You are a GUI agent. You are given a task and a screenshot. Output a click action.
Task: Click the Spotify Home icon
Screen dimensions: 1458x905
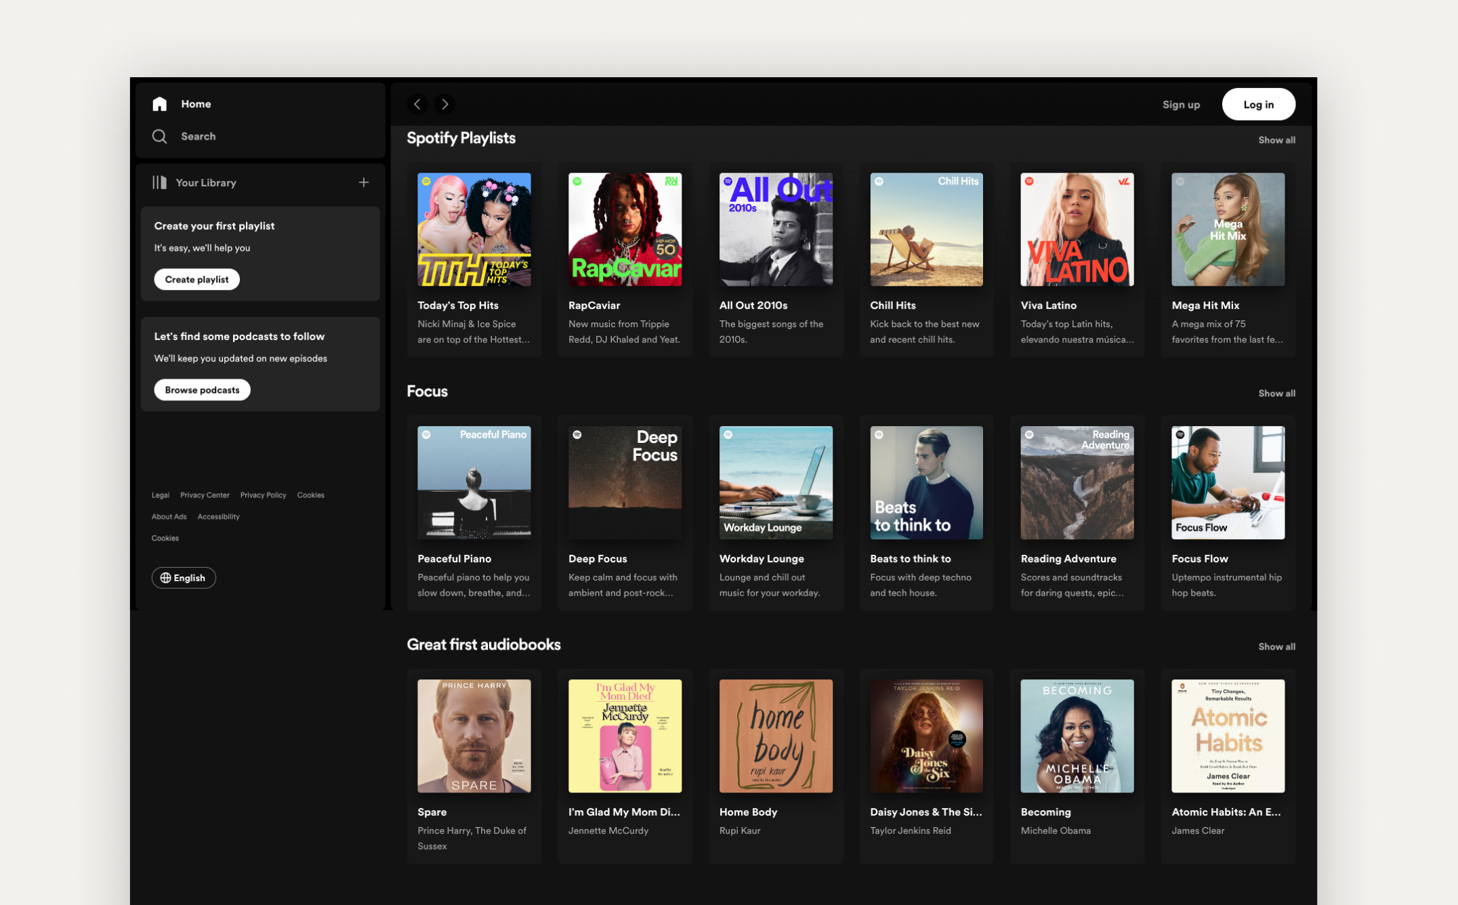160,103
